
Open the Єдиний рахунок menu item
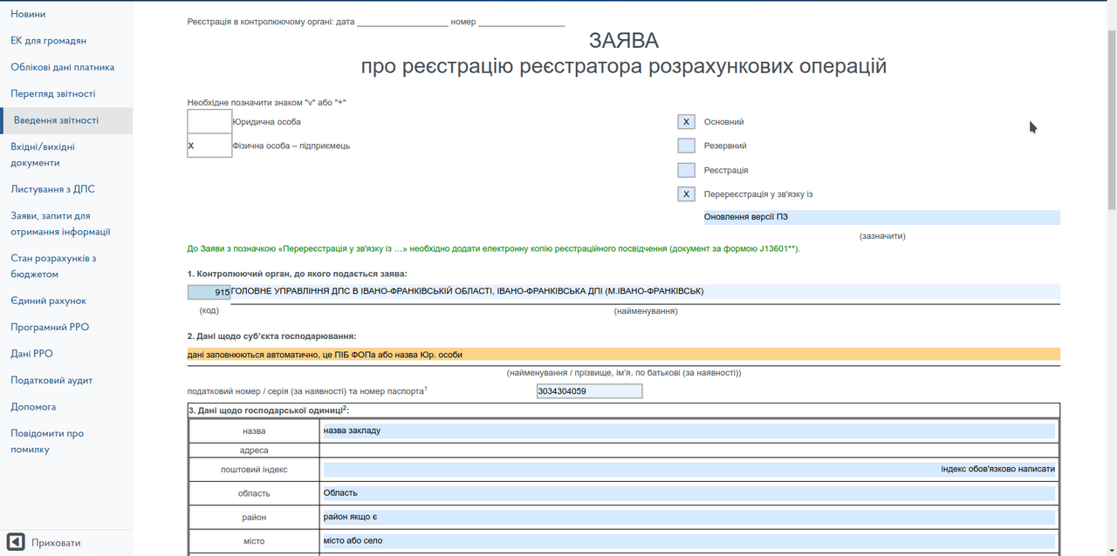48,301
